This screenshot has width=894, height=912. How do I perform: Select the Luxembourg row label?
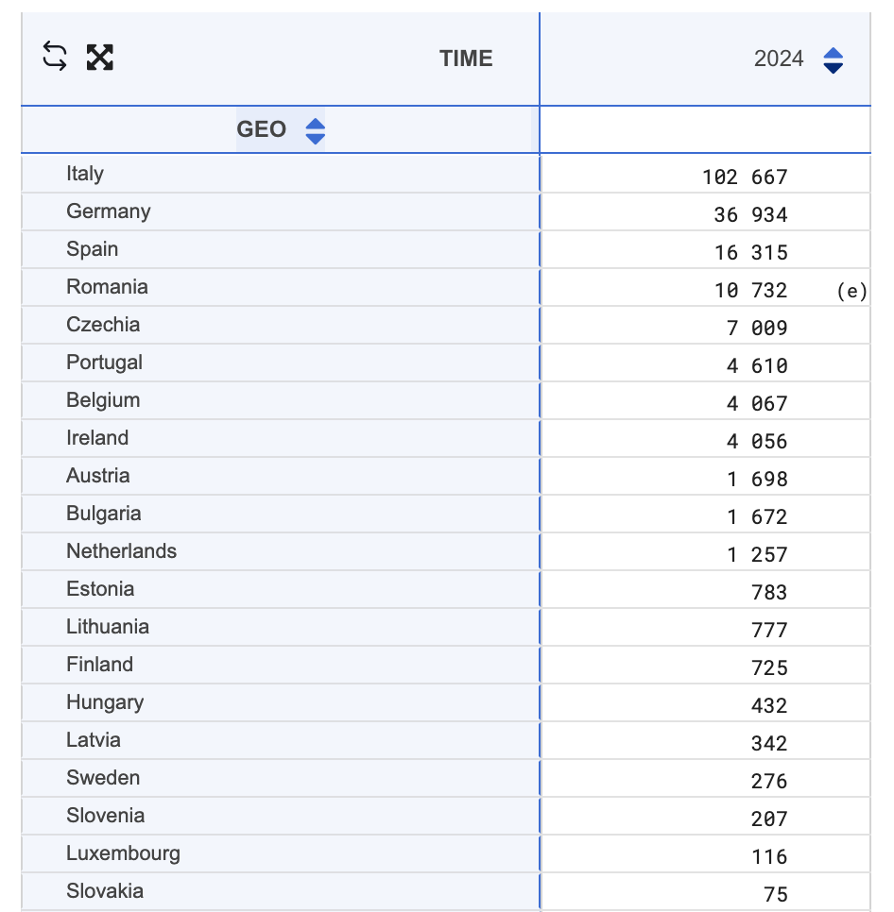click(x=123, y=853)
